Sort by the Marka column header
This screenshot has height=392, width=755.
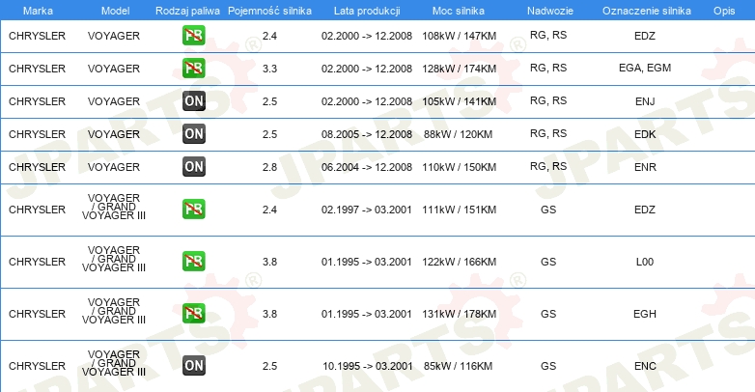point(38,11)
